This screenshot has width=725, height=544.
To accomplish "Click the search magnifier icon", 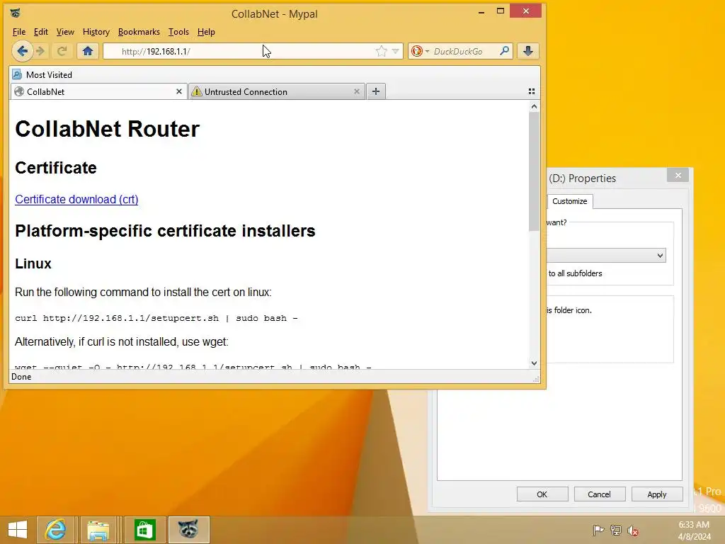I will (x=504, y=50).
